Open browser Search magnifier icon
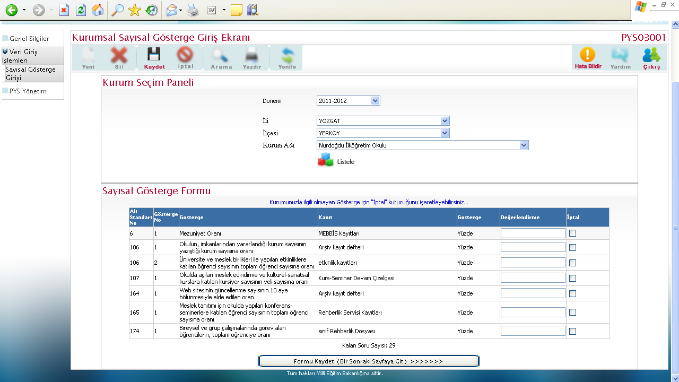 pos(118,10)
